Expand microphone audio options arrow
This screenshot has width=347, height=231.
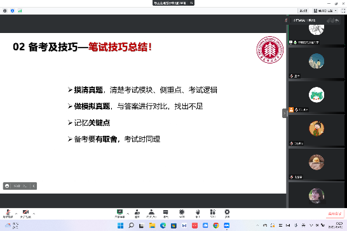click(16, 213)
